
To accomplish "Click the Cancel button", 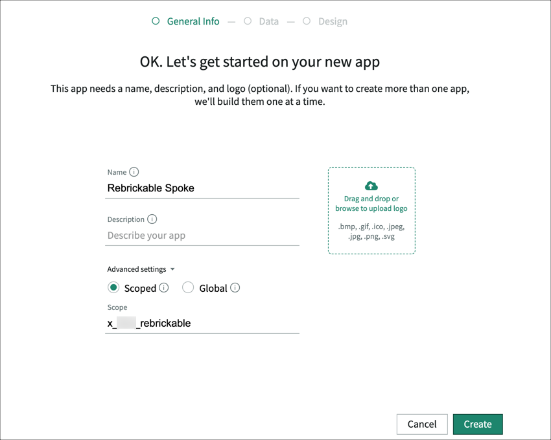I will [x=422, y=424].
